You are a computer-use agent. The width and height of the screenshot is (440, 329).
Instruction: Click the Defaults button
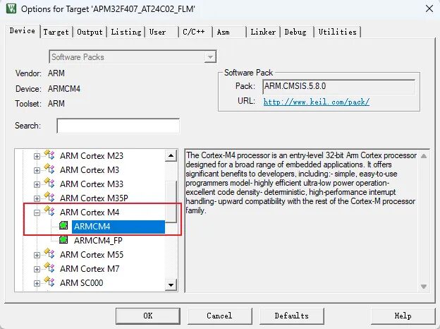[291, 316]
